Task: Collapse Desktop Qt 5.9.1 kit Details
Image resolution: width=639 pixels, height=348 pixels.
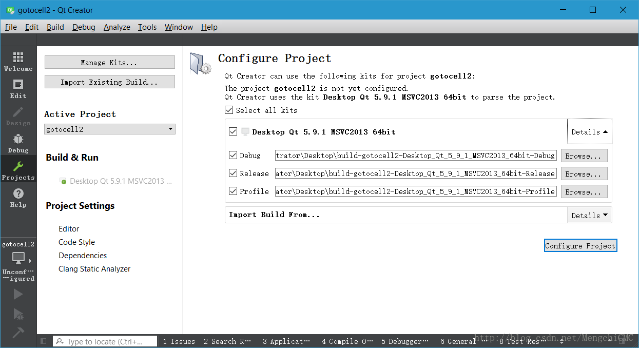Action: tap(589, 132)
